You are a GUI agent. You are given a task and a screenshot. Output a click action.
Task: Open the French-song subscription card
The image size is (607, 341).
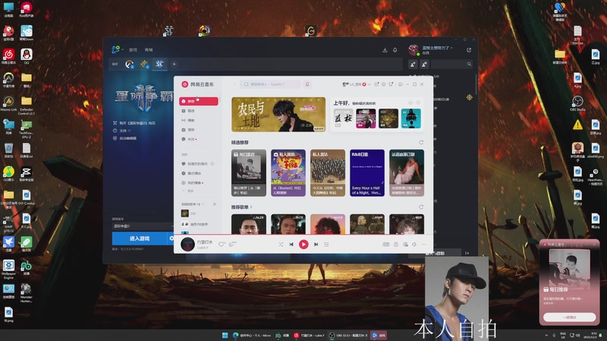[x=407, y=173]
